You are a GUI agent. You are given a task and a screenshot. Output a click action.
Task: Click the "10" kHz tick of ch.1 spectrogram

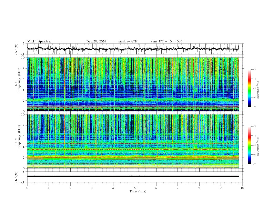tap(23, 58)
